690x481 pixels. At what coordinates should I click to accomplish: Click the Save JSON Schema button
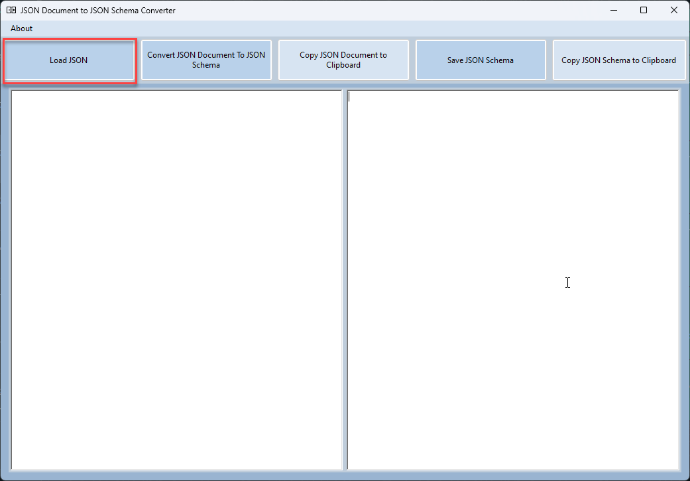click(x=481, y=60)
